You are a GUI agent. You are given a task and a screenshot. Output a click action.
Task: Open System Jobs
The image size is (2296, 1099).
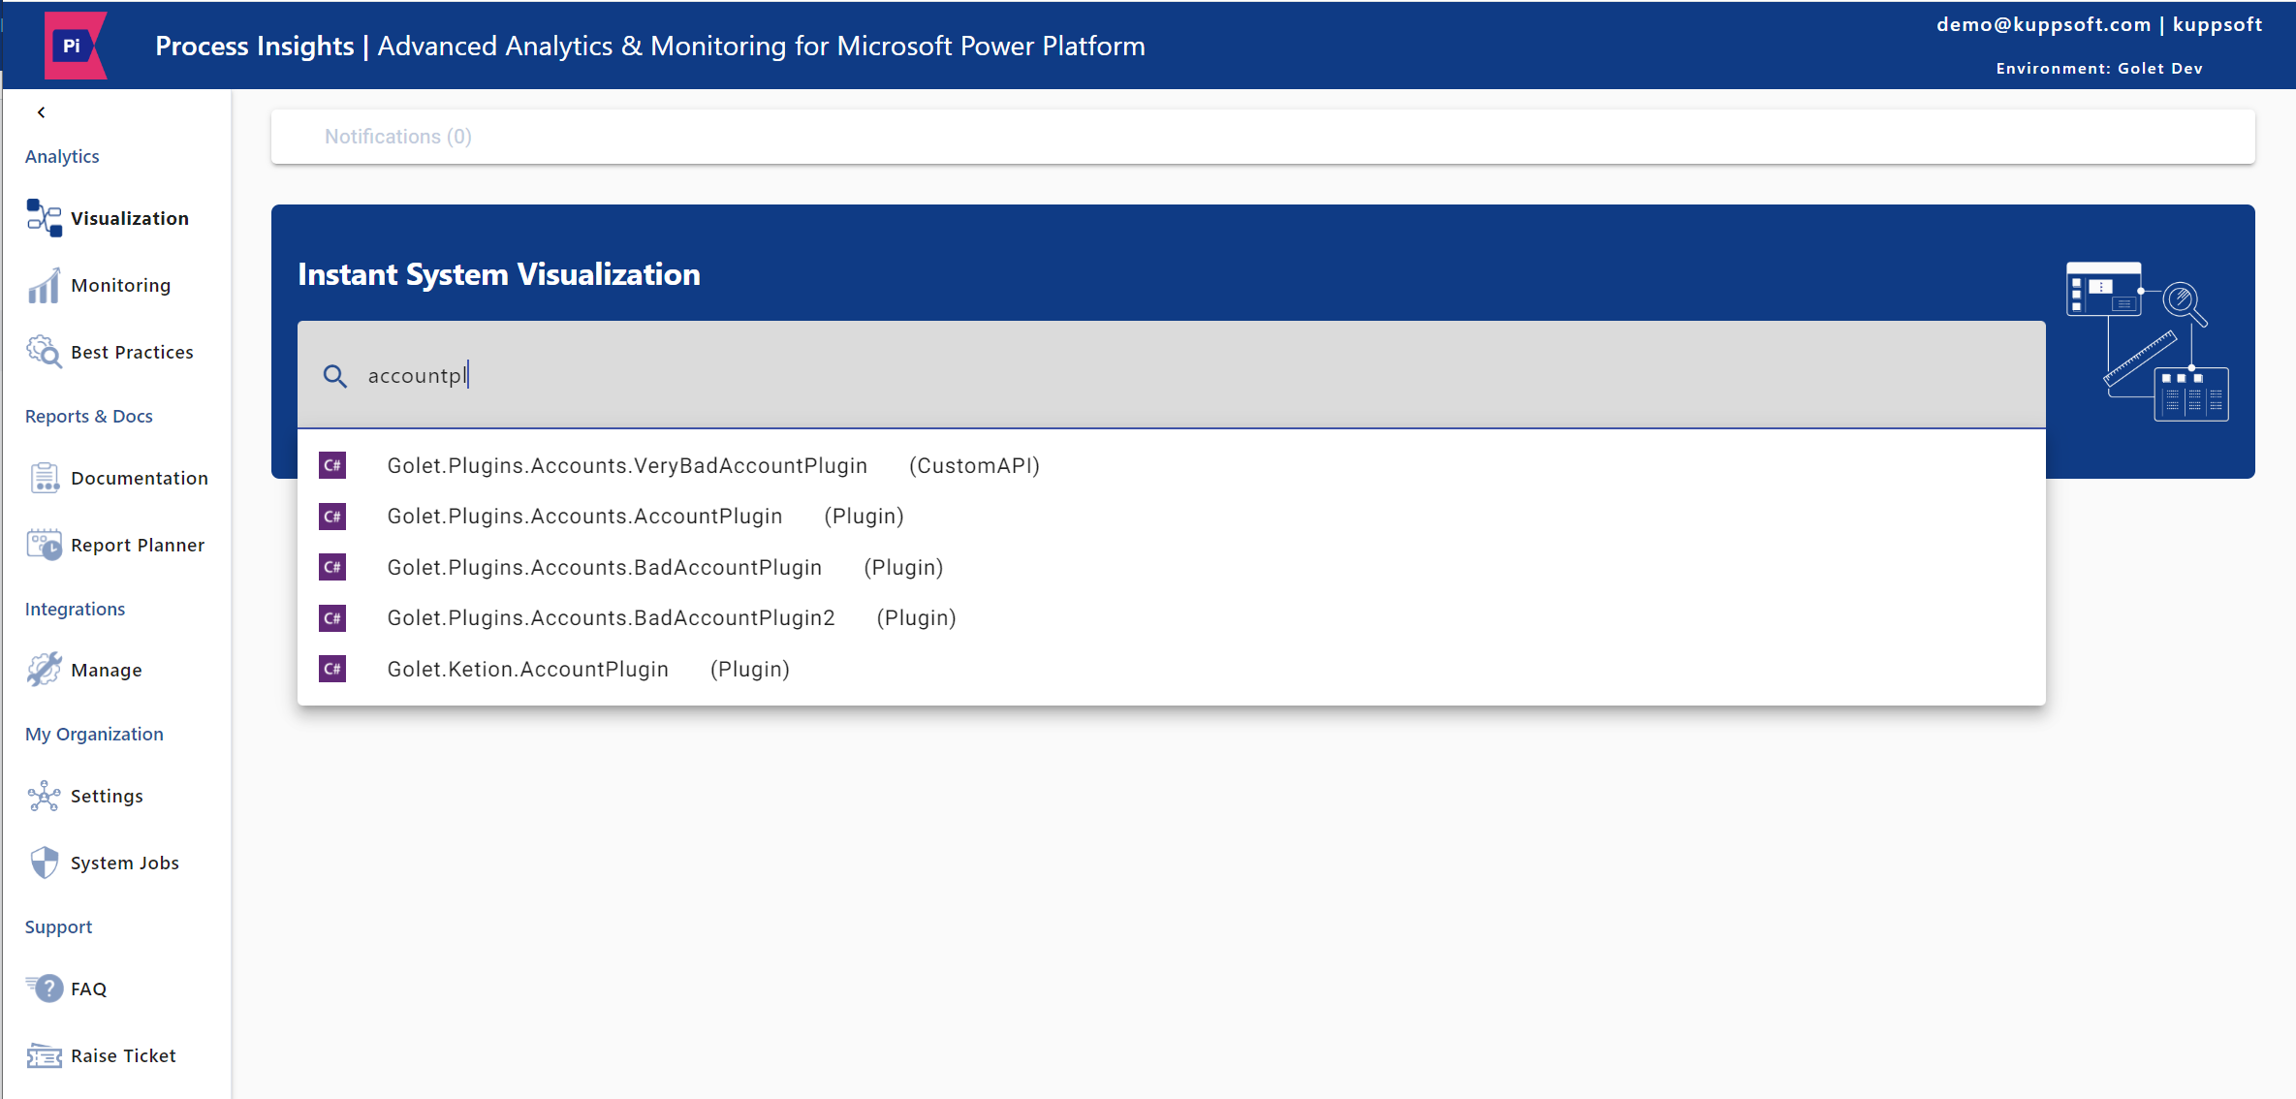click(x=125, y=863)
